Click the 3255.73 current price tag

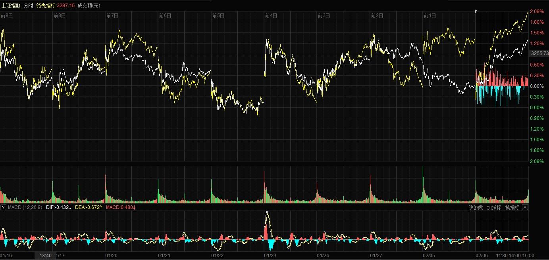coord(539,53)
